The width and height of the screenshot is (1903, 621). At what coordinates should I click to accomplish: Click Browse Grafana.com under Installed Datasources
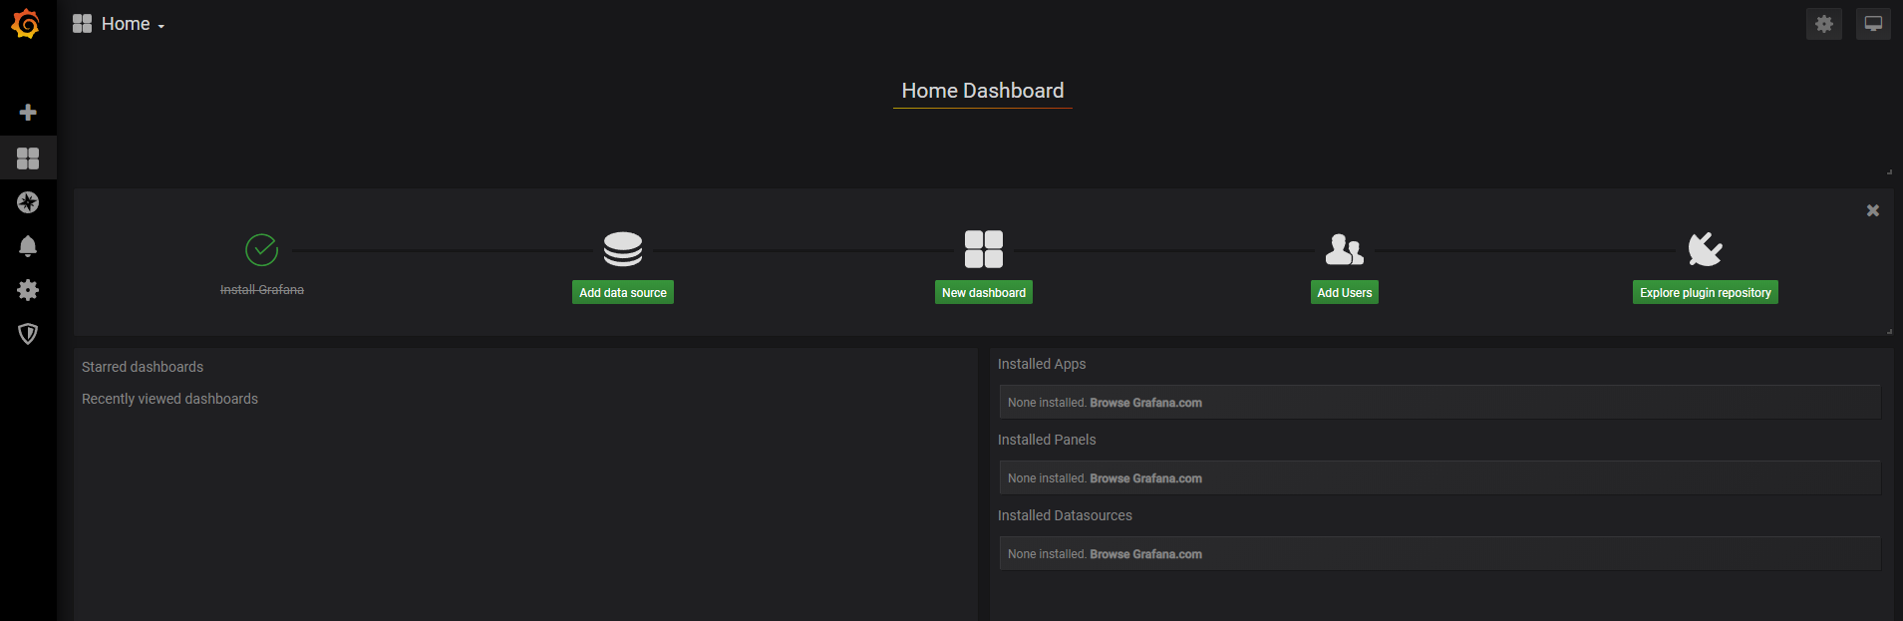click(1145, 554)
